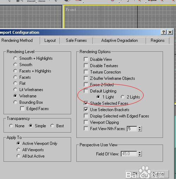Select 1 Light option
This screenshot has width=176, height=179.
98,97
